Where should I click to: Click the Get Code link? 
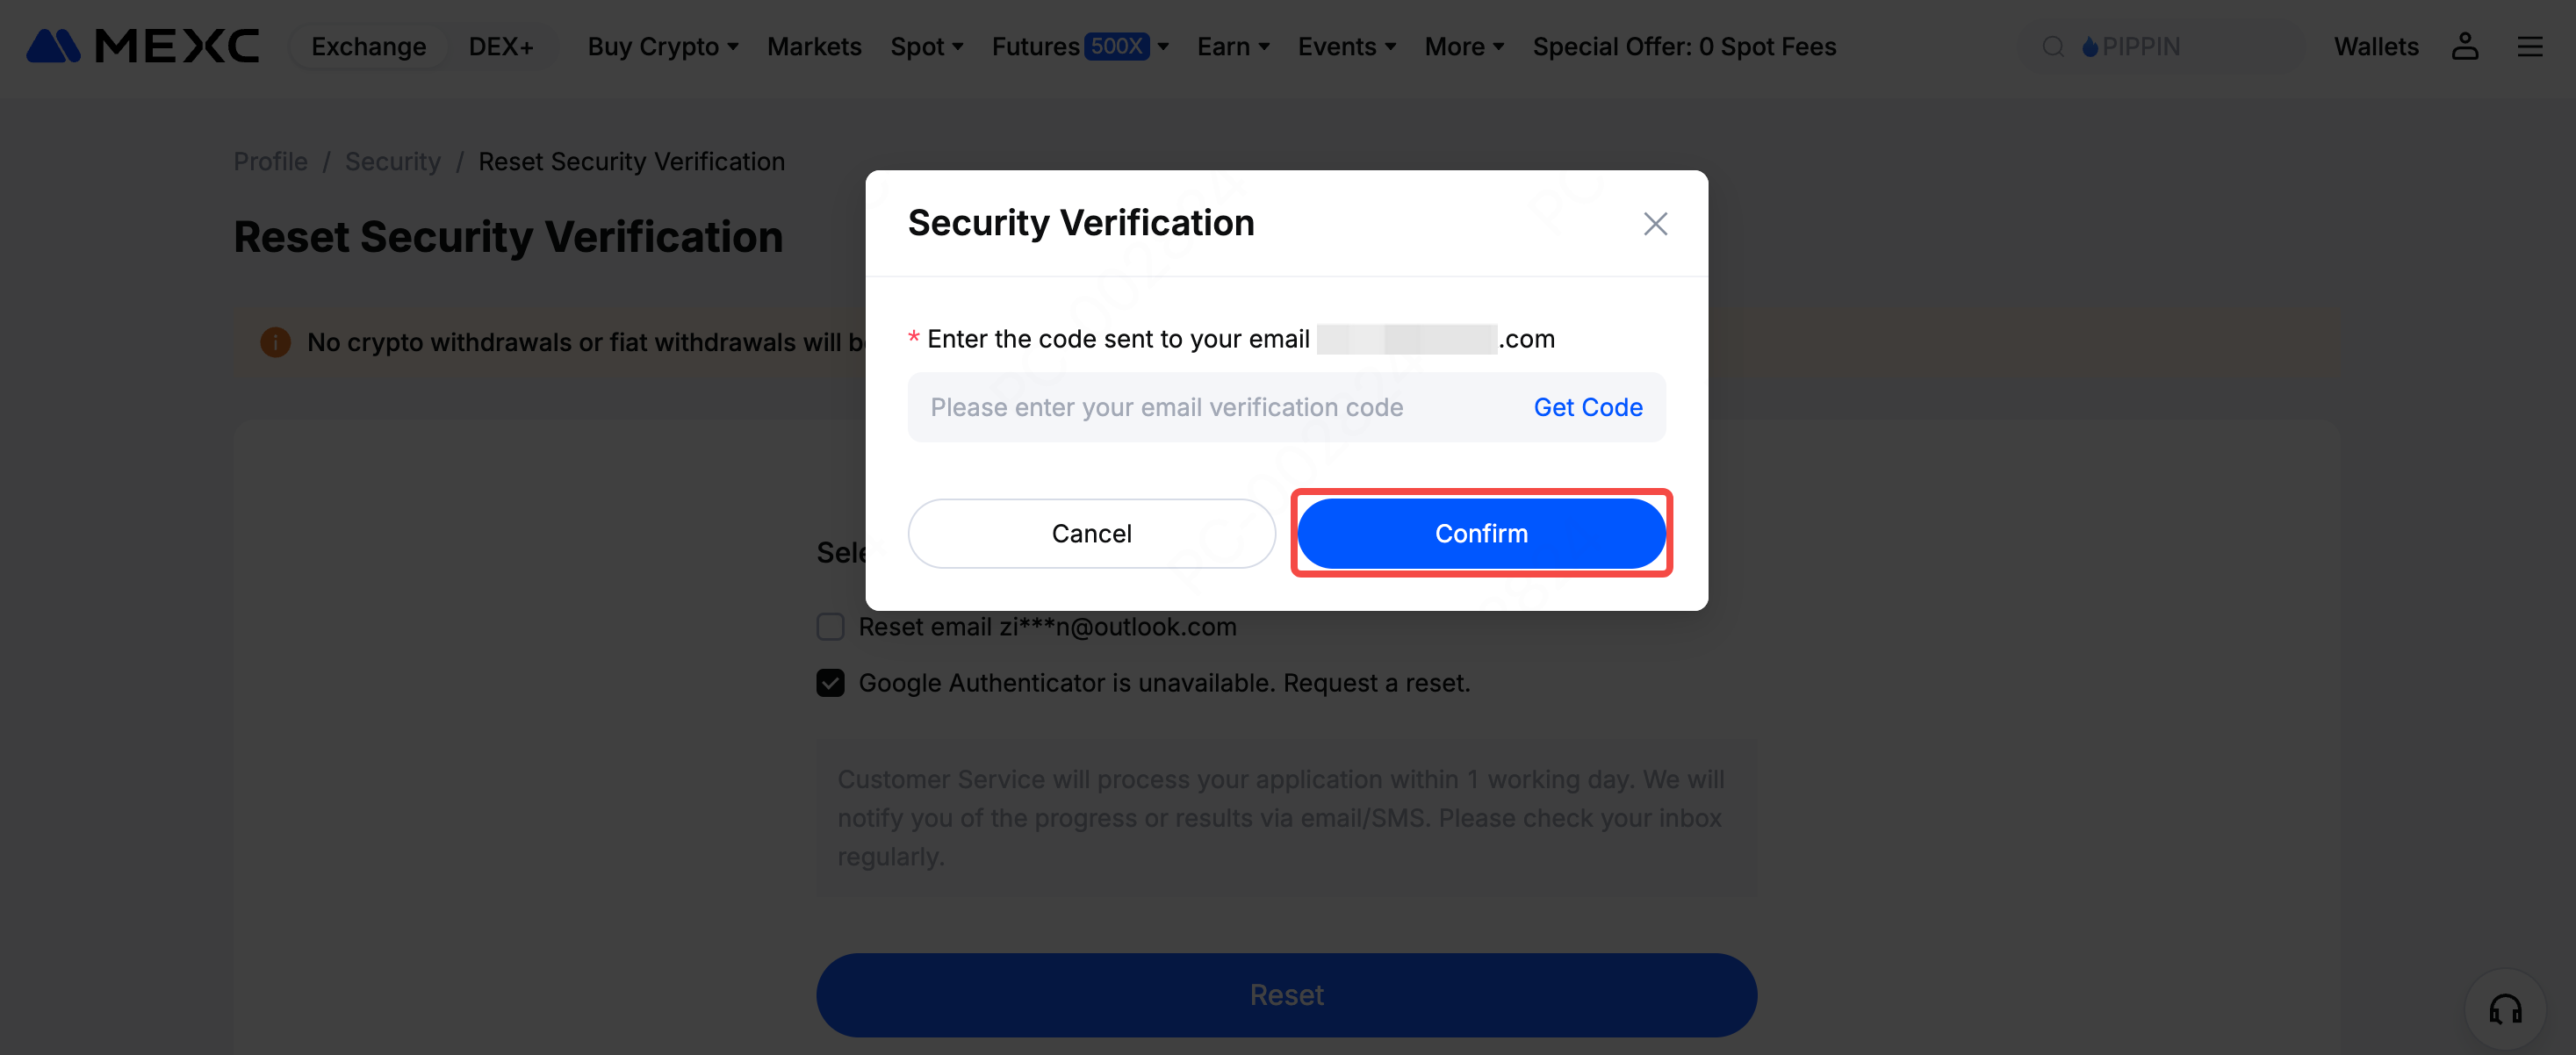[x=1587, y=407]
